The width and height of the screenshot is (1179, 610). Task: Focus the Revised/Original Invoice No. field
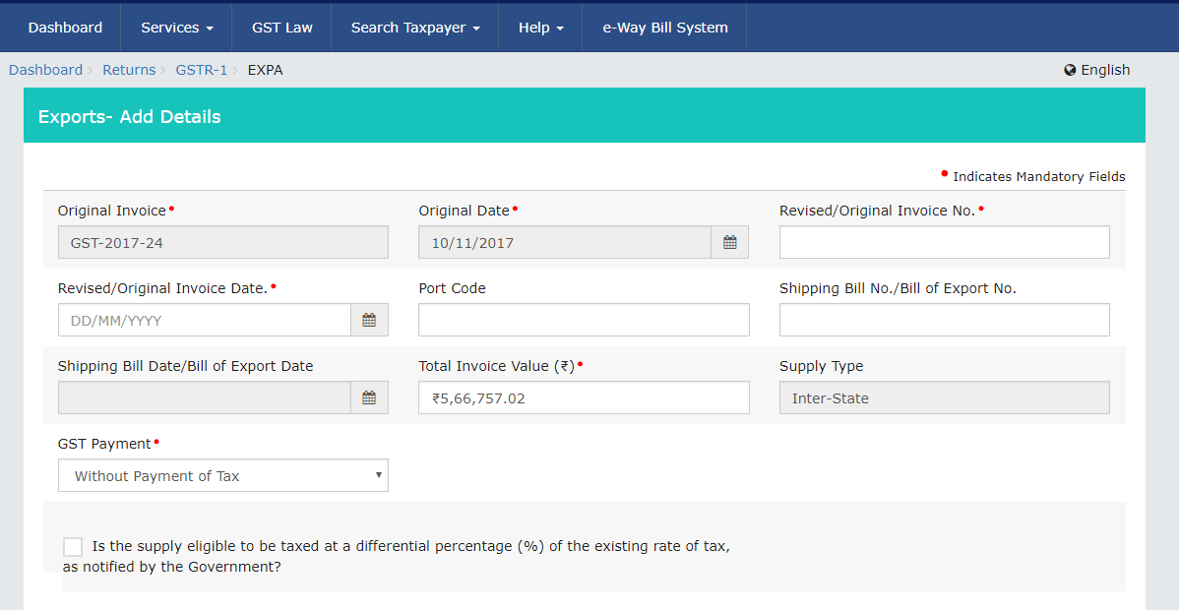coord(944,242)
